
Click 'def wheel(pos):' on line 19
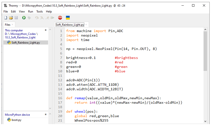[82, 112]
